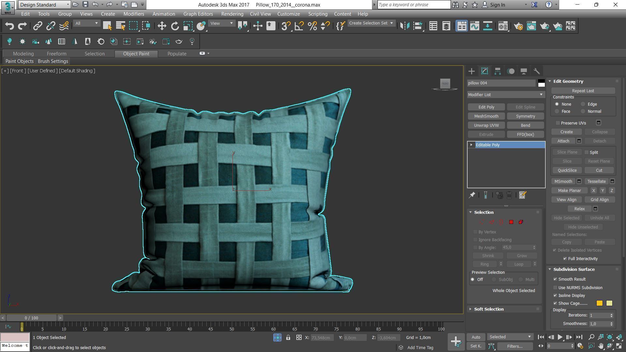Open the Render Setup dialog
This screenshot has width=626, height=352.
(x=518, y=26)
